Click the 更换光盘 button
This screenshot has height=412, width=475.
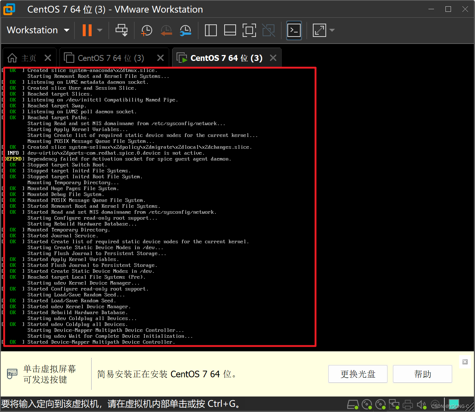pyautogui.click(x=357, y=374)
